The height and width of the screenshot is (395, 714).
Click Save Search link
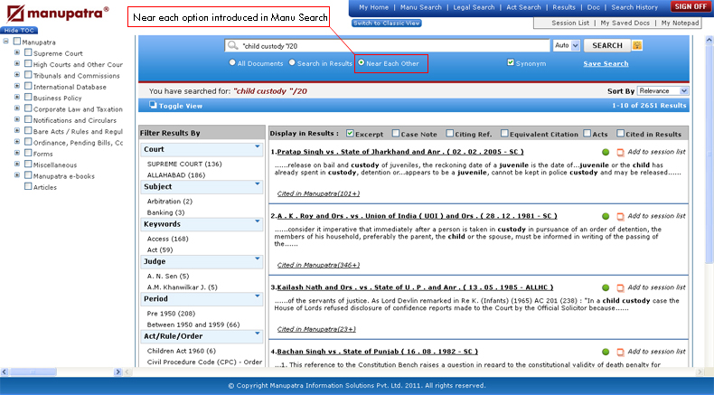point(606,64)
